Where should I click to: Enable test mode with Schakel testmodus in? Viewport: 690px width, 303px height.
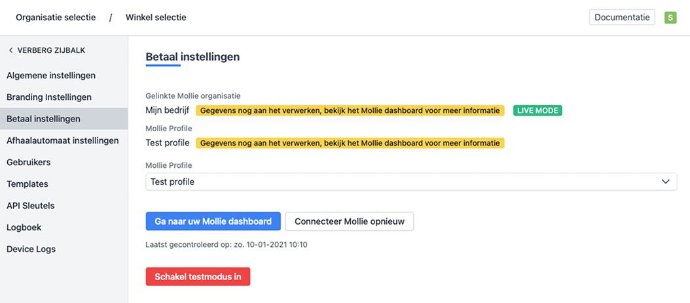point(198,276)
